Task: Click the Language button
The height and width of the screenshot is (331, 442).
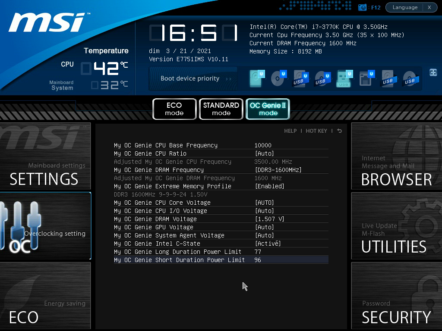Action: coord(405,7)
